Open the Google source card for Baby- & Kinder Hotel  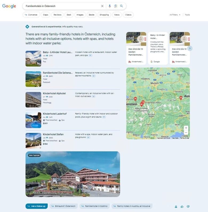point(158,48)
